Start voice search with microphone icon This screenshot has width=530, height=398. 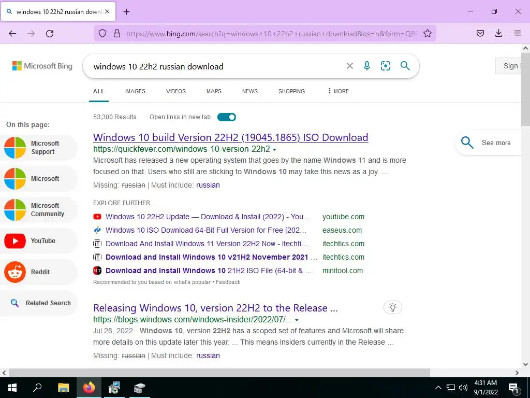click(x=367, y=66)
